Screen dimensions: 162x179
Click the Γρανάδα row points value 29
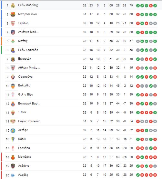pos(131,148)
